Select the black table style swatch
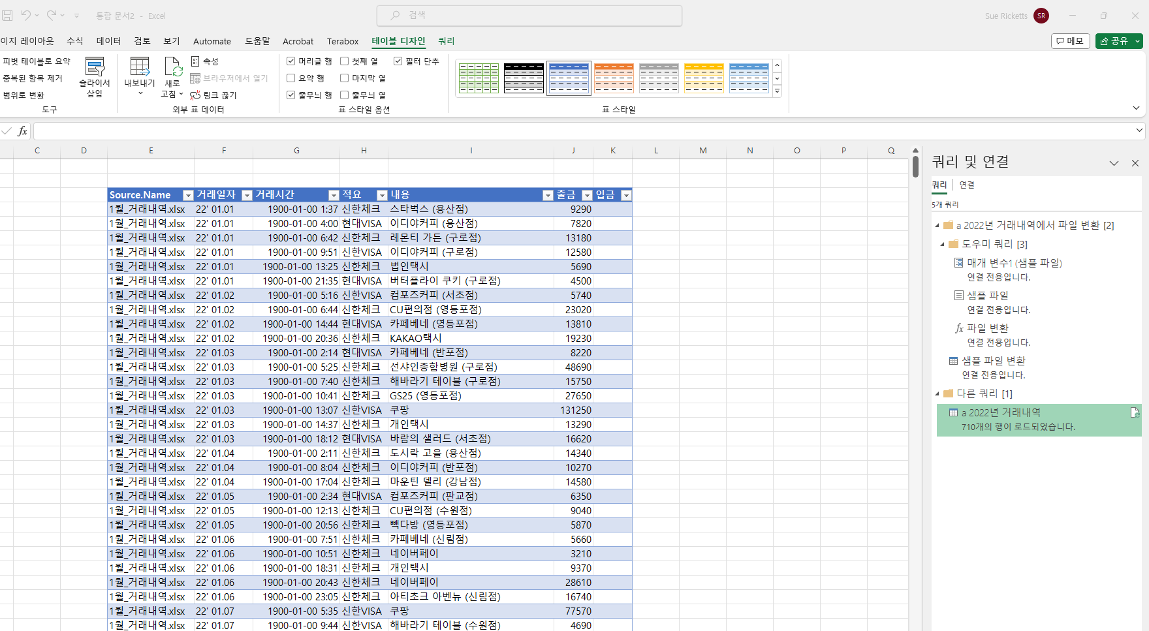This screenshot has height=631, width=1149. pyautogui.click(x=524, y=78)
